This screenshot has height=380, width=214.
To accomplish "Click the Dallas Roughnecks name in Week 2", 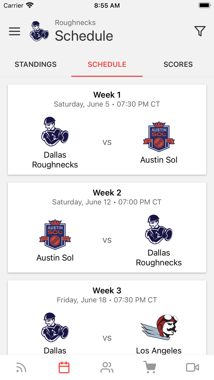I will [x=159, y=257].
